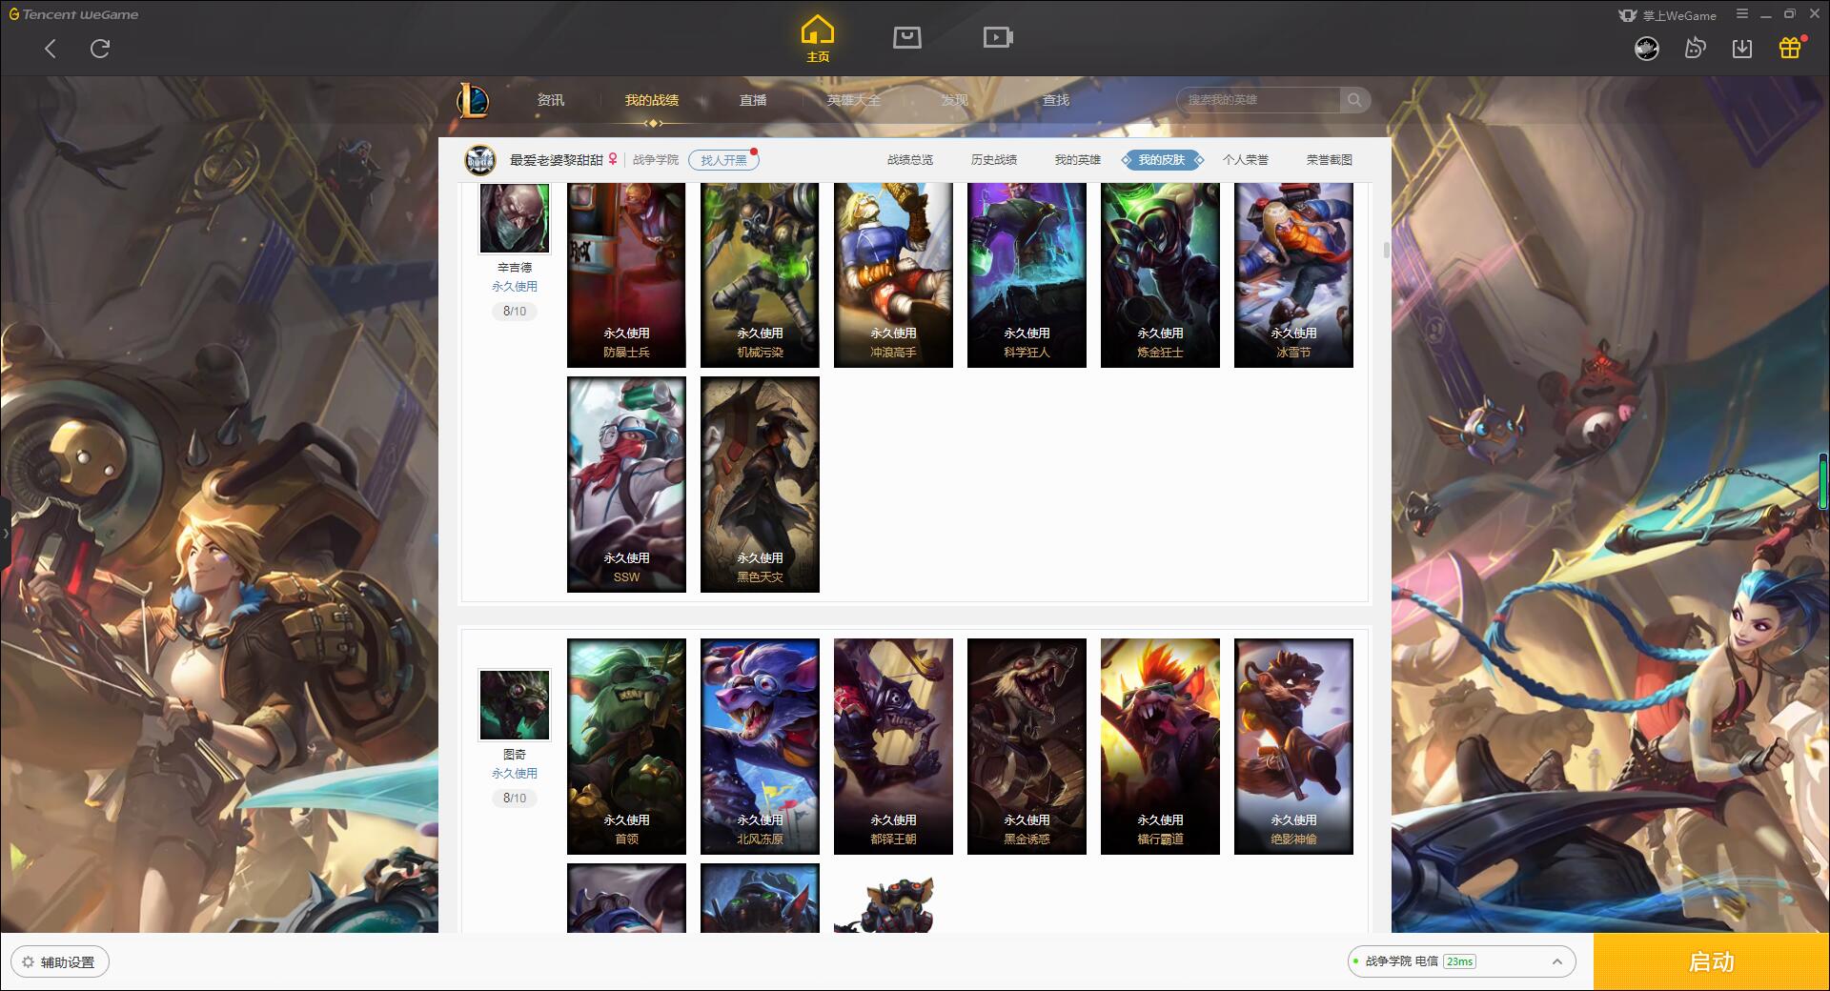Click the 找人开黑 button

723,160
